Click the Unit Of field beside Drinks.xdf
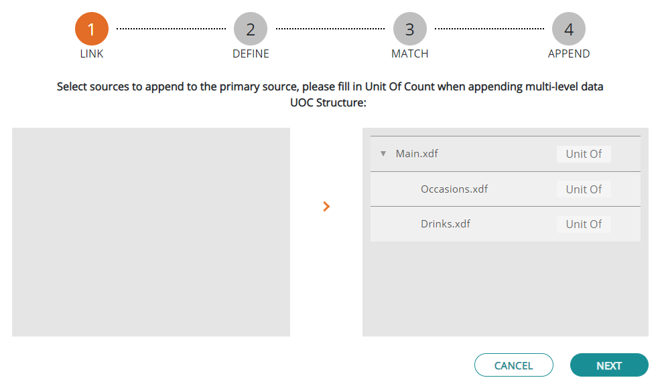This screenshot has width=662, height=390. [584, 223]
